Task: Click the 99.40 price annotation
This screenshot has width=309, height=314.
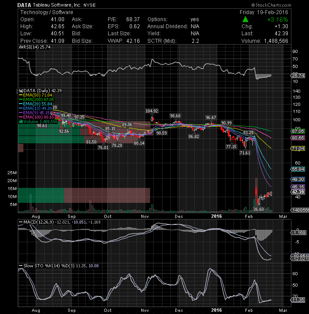Action: [x=66, y=116]
